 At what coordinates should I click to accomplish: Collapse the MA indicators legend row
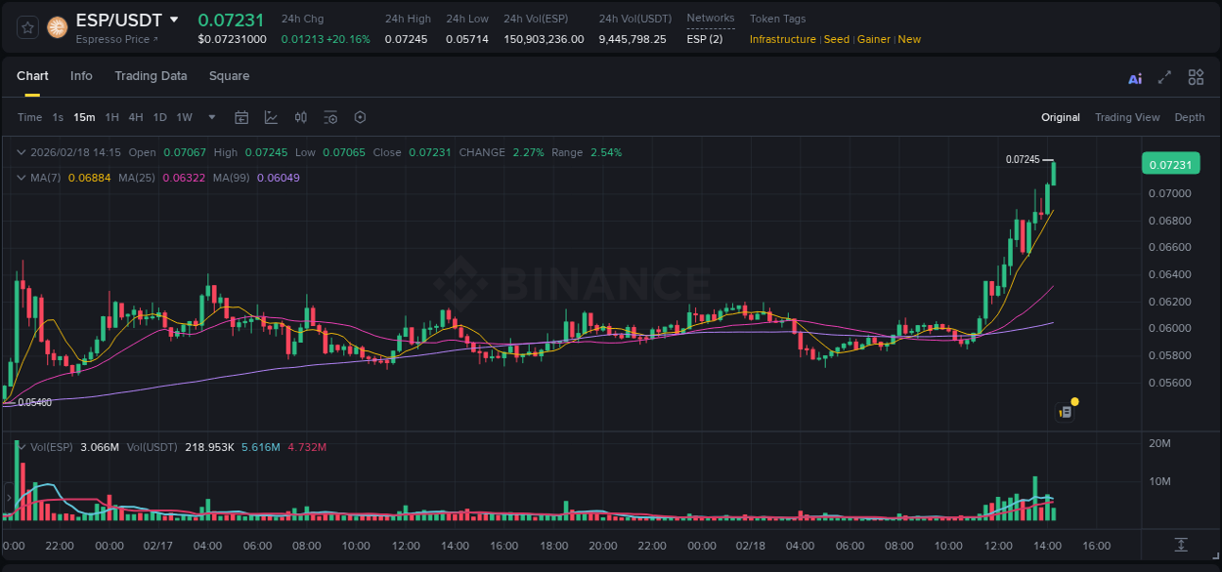click(22, 177)
